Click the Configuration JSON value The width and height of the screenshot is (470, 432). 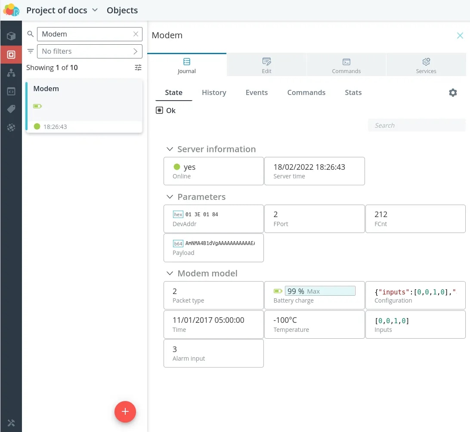(415, 292)
